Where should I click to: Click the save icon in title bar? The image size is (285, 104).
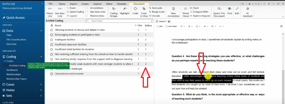pos(250,4)
